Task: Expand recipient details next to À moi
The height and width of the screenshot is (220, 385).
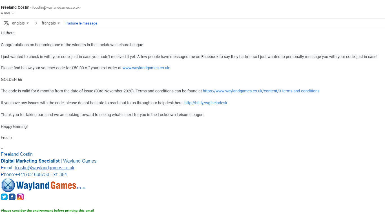Action: pos(13,13)
